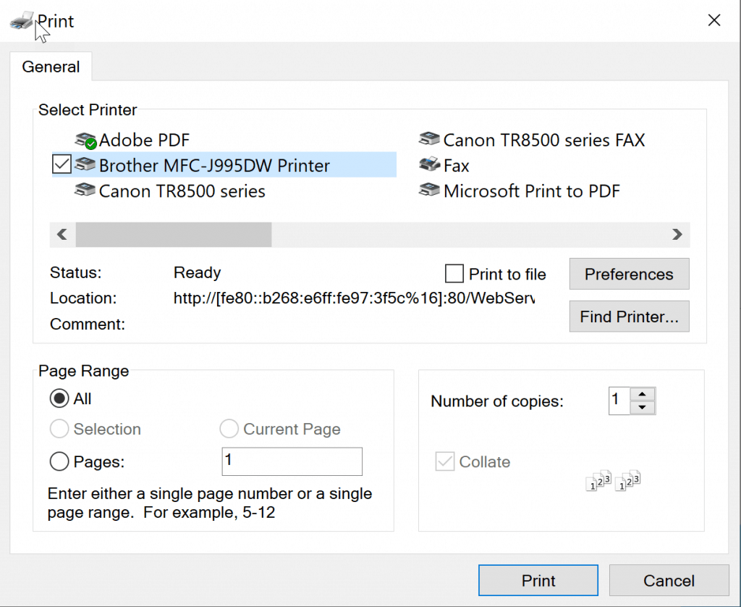Screen dimensions: 741x607
Task: Open printer Preferences
Action: 629,274
